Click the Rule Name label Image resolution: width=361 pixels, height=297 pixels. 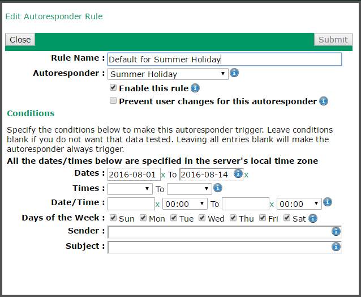click(78, 58)
